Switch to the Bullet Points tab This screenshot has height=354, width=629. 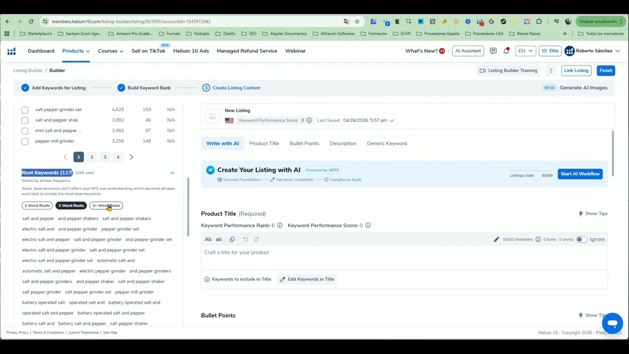[x=304, y=144]
